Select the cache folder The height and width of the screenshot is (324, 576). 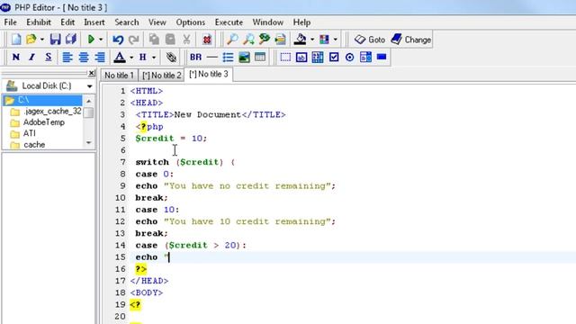coord(34,145)
